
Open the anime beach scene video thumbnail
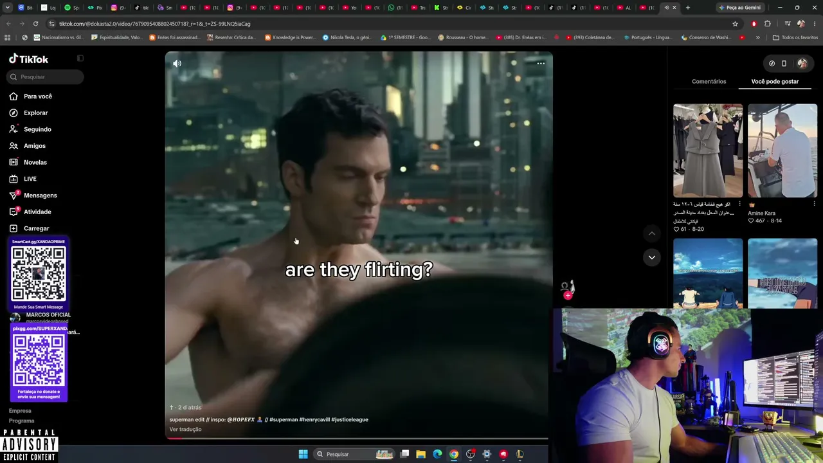coord(708,273)
